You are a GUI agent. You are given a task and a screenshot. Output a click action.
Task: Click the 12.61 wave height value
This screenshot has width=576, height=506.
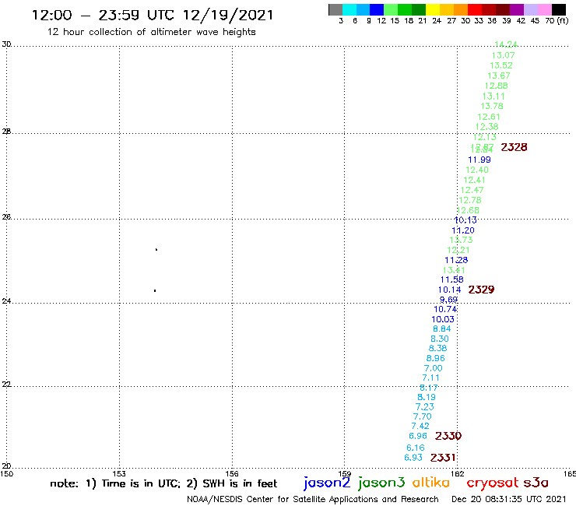click(489, 117)
